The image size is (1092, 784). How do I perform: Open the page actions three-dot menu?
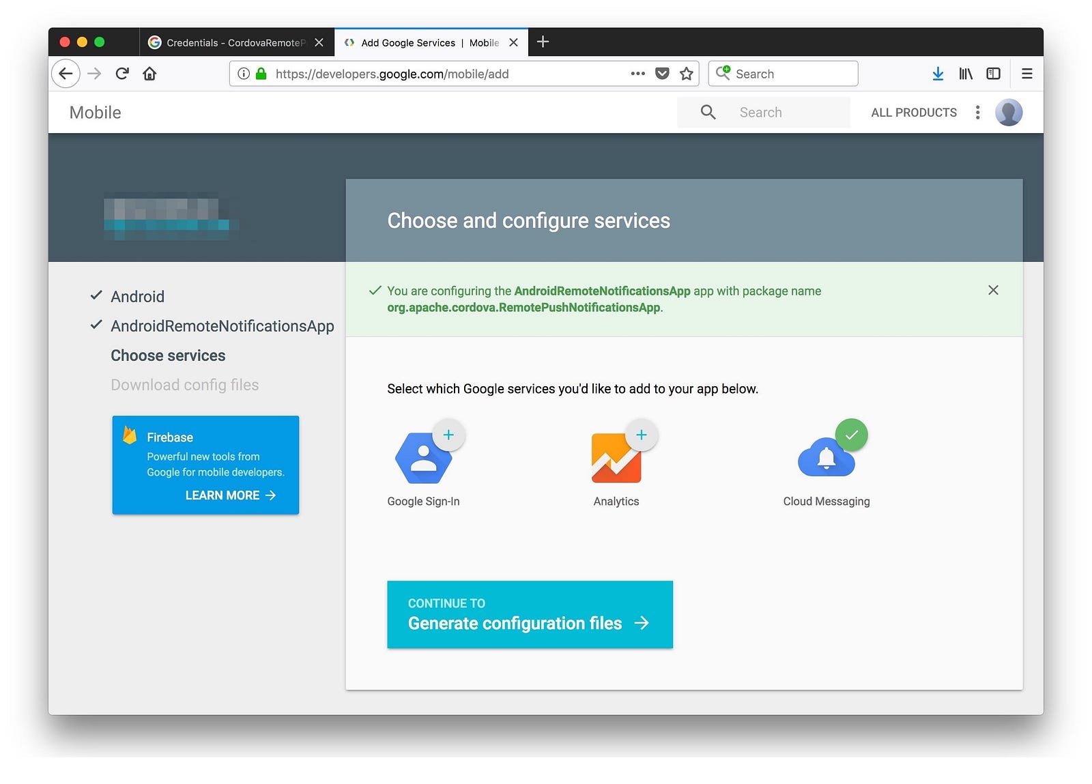[638, 74]
